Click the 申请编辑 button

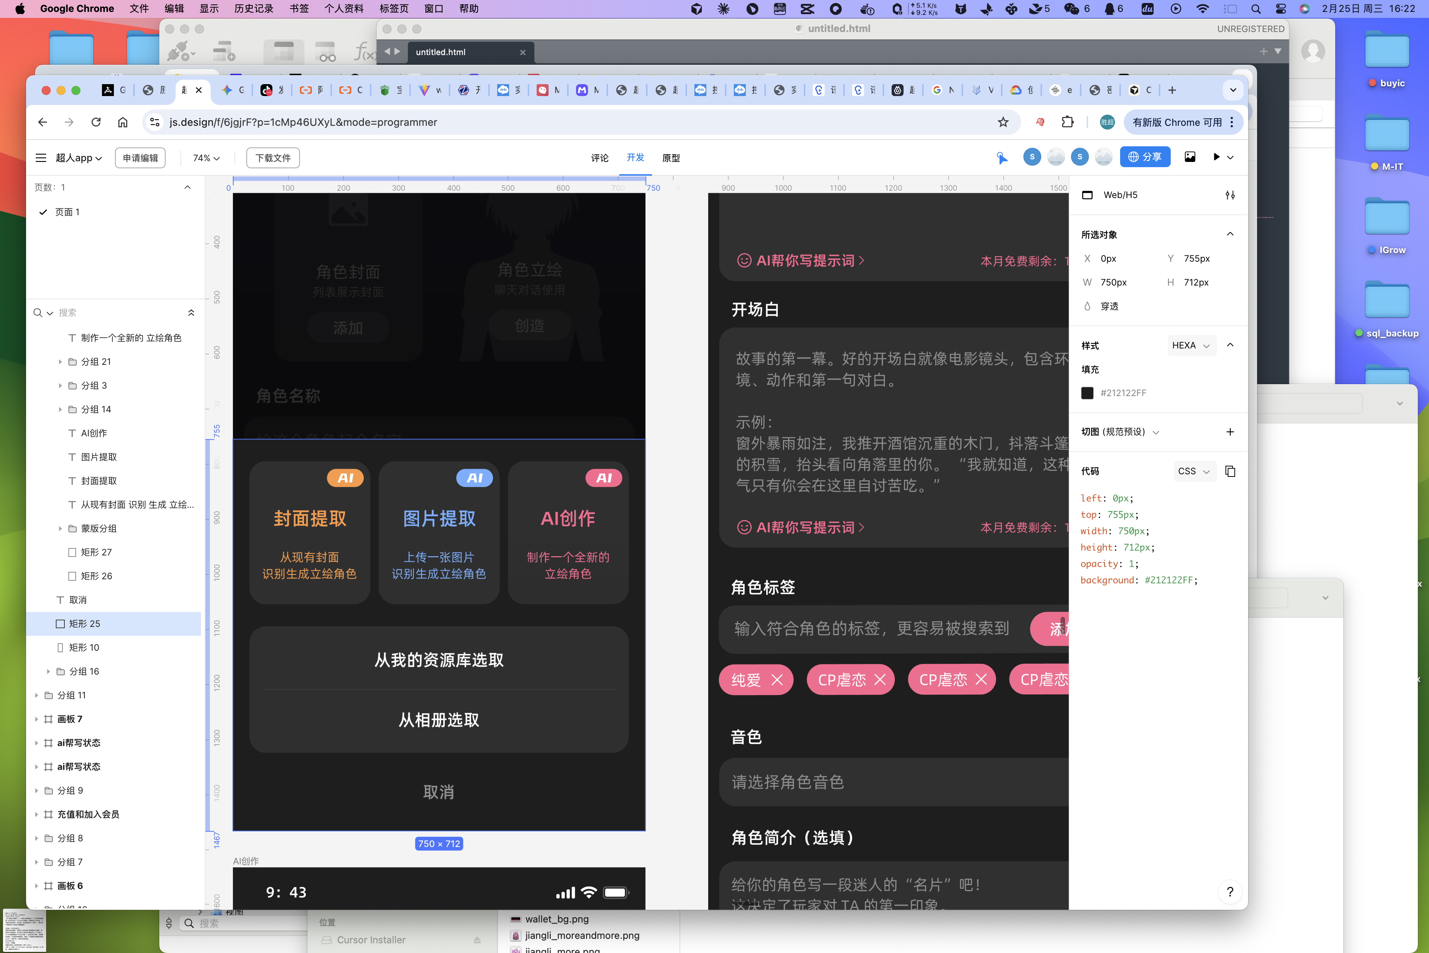(140, 157)
